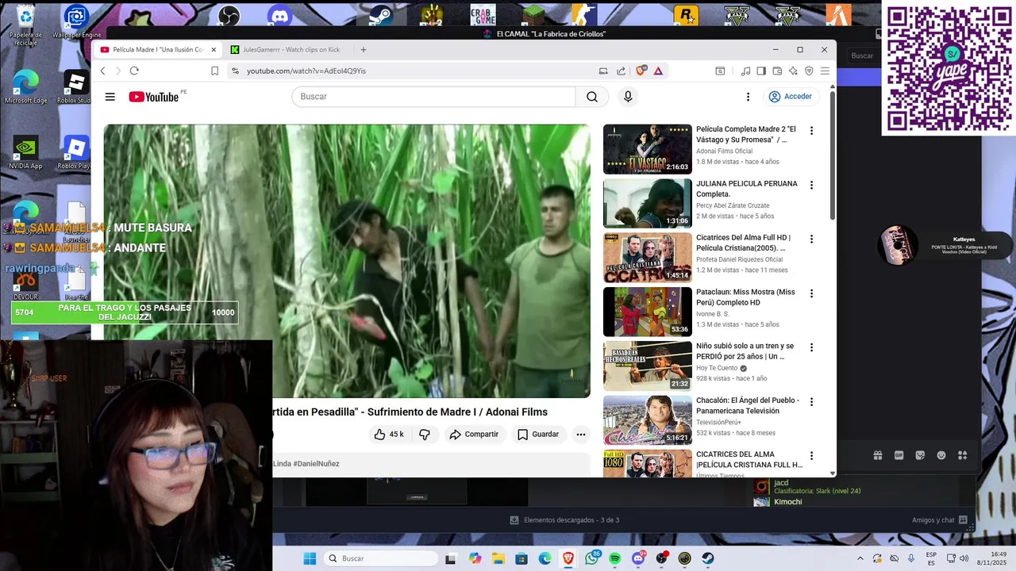Click the youtube.com address bar URL
This screenshot has width=1016, height=571.
click(x=306, y=71)
